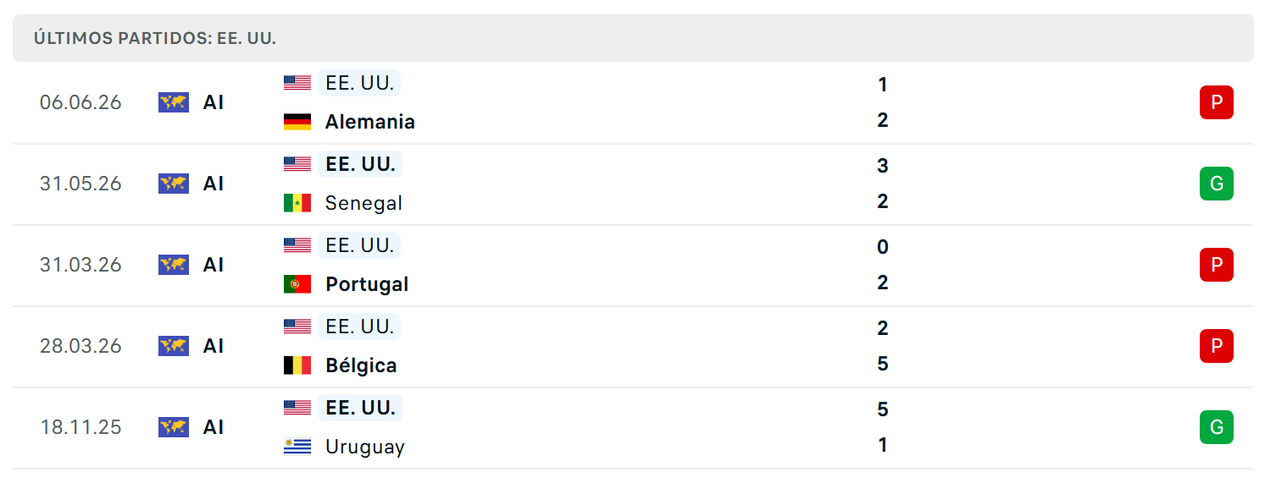Image resolution: width=1265 pixels, height=483 pixels.
Task: Click the green G badge for the Uruguay match
Action: [1217, 427]
